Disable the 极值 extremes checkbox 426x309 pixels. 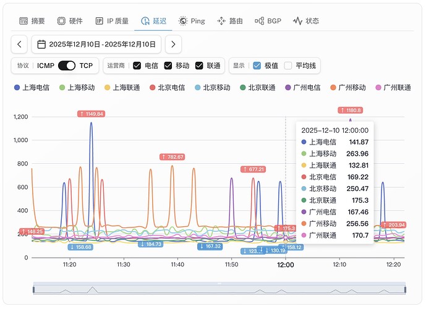pyautogui.click(x=257, y=66)
